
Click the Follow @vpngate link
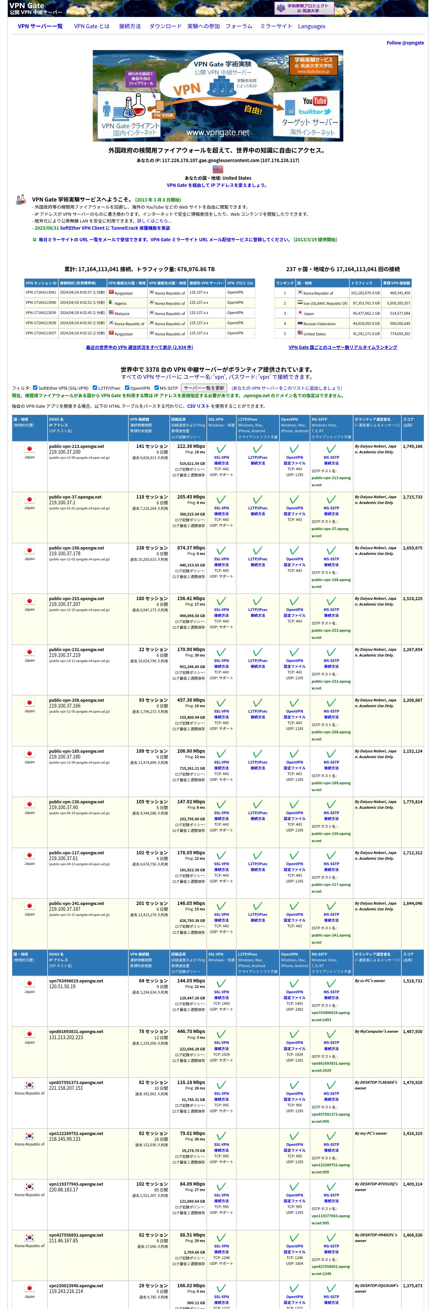(x=405, y=43)
